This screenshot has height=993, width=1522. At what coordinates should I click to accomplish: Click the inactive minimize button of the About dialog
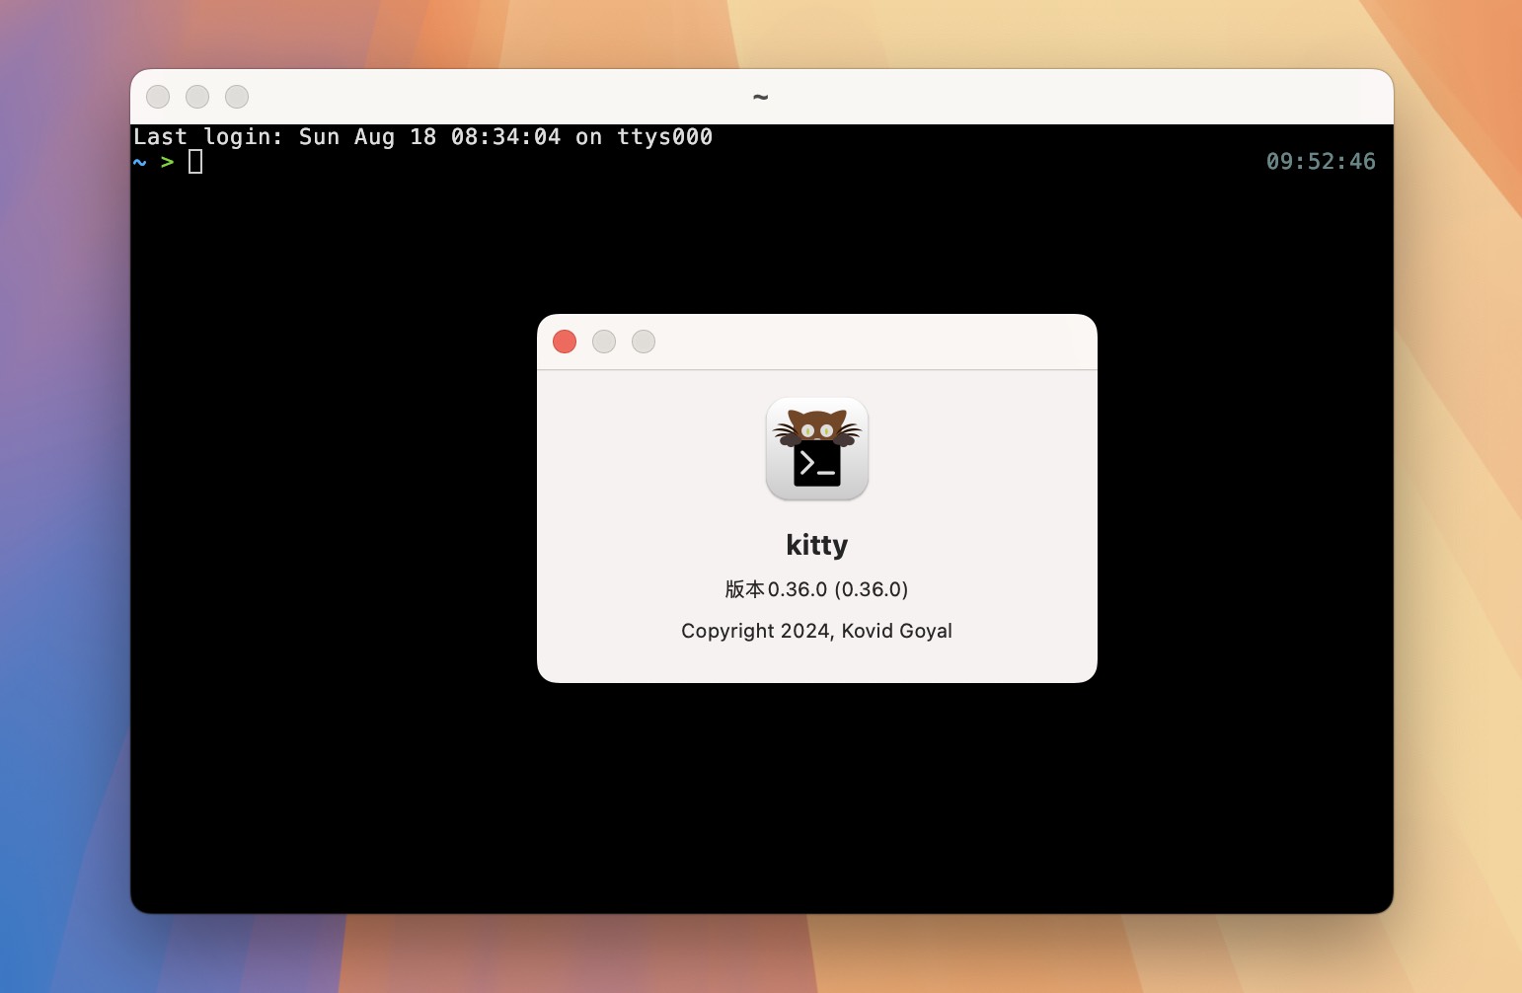604,342
